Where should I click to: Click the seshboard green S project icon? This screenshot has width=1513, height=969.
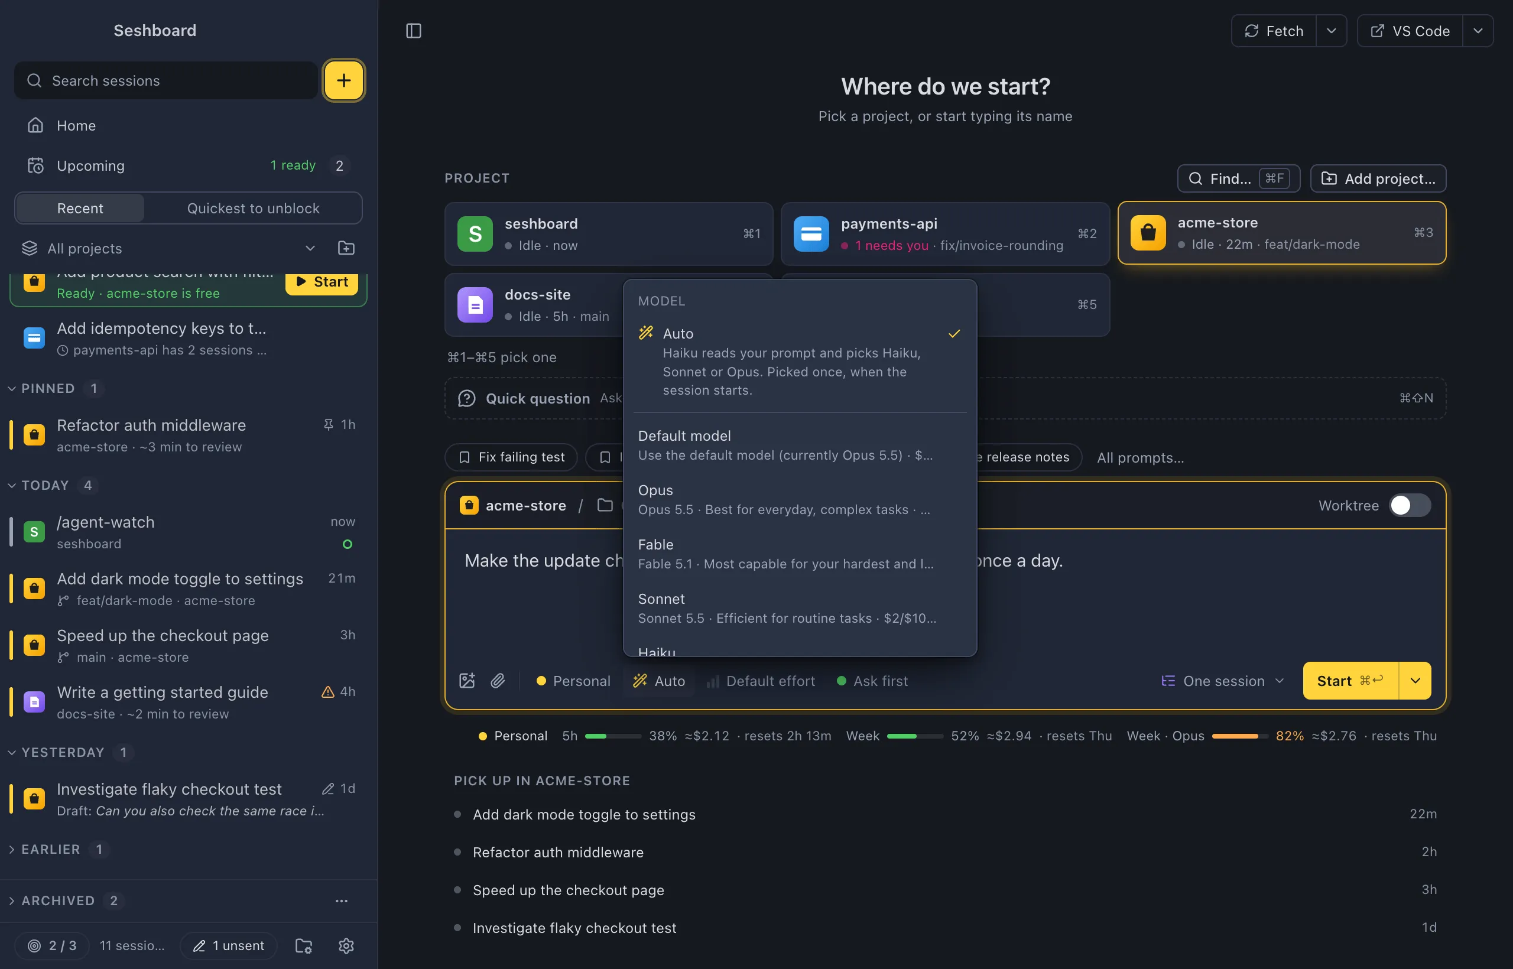pyautogui.click(x=475, y=233)
